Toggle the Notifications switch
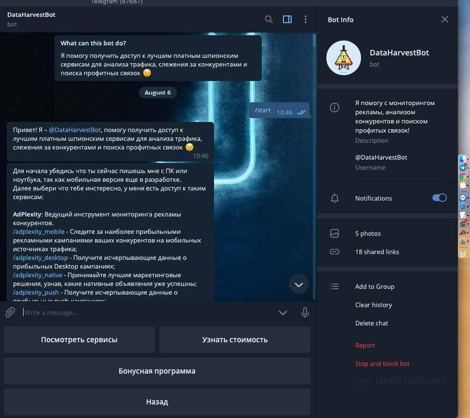This screenshot has height=418, width=470. [440, 198]
